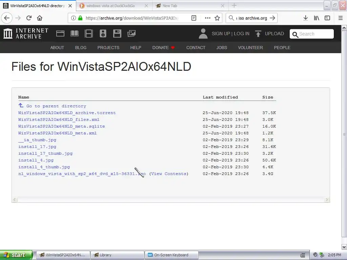Click the LOG IN link
The height and width of the screenshot is (260, 347).
242,34
